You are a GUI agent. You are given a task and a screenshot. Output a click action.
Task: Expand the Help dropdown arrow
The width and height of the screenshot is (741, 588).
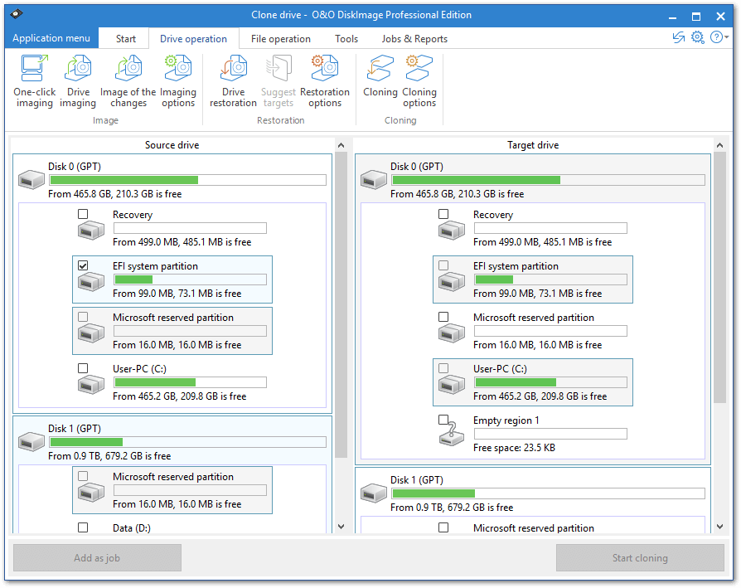(726, 36)
